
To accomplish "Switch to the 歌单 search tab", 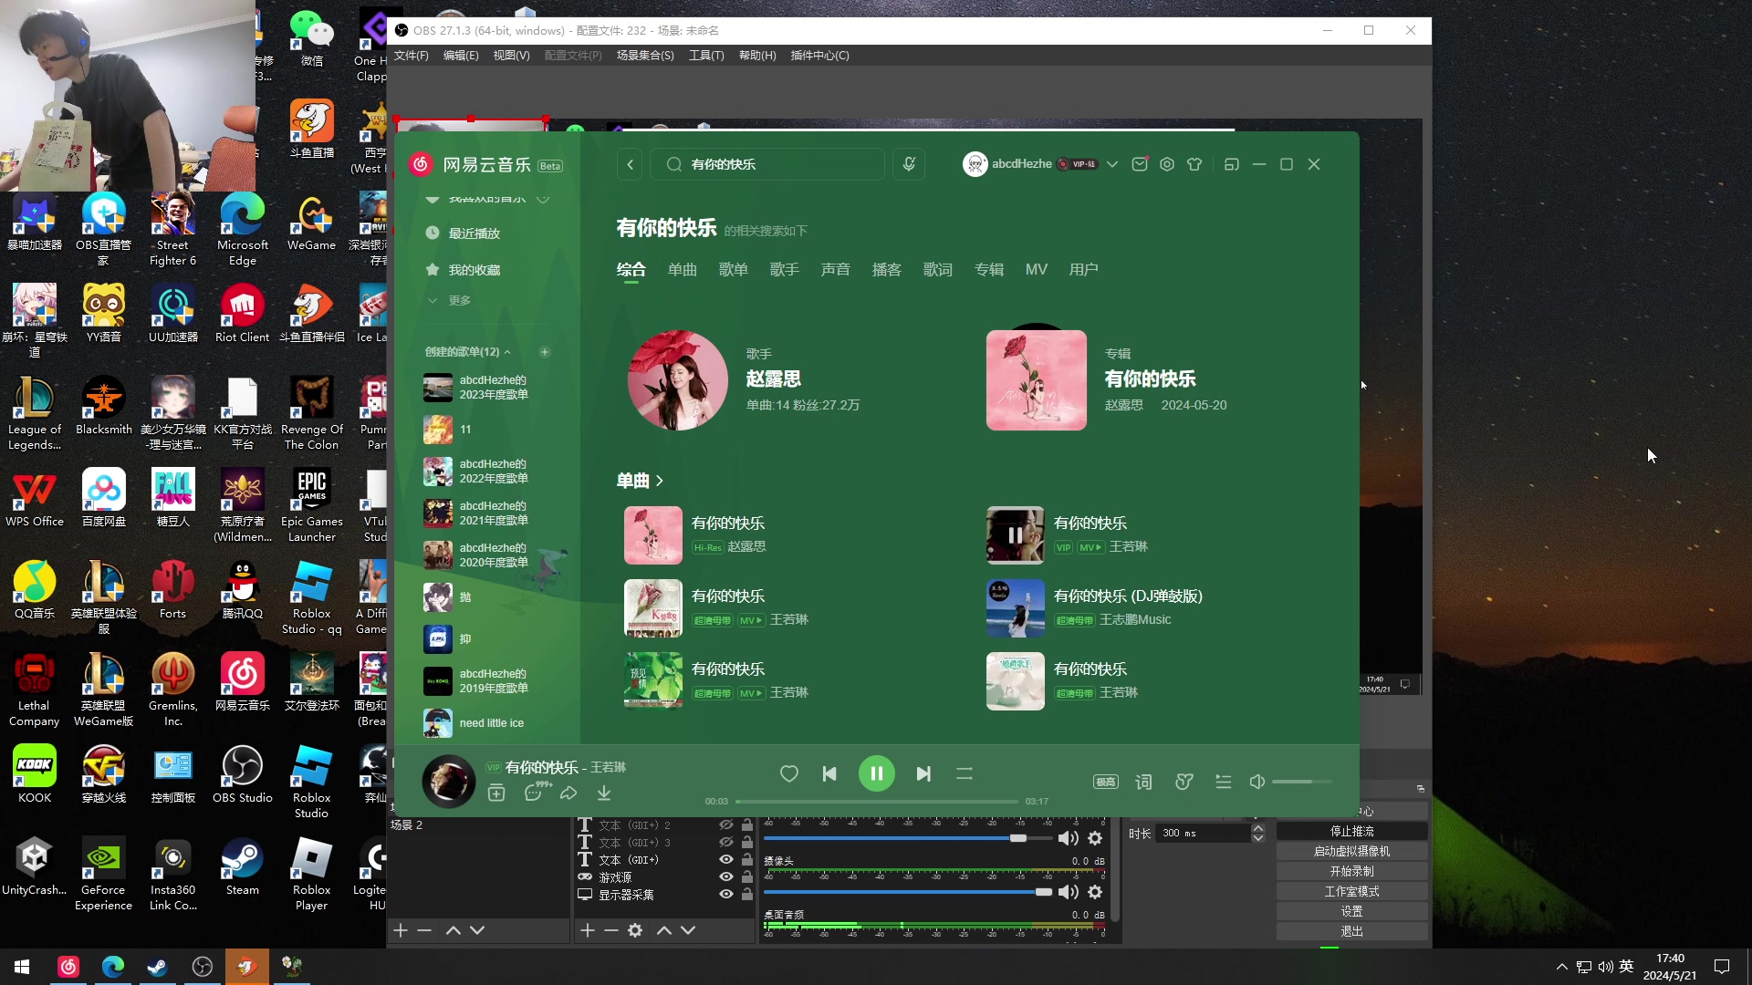I will coord(733,270).
